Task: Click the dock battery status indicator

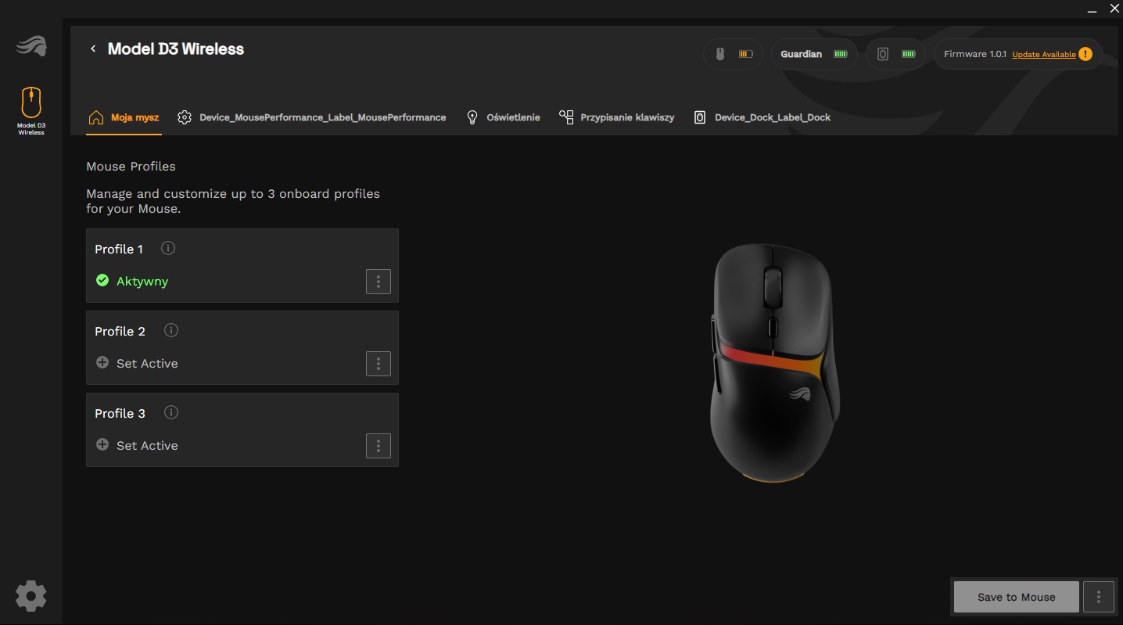Action: (x=896, y=54)
